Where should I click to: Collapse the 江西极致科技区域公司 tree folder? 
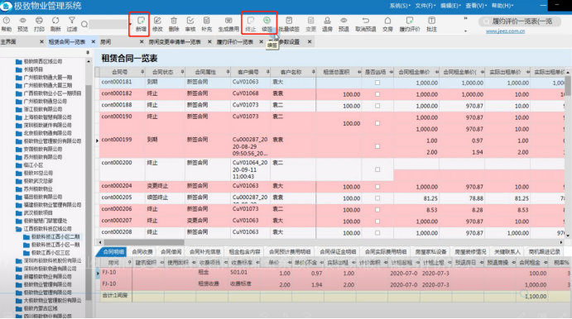click(18, 229)
